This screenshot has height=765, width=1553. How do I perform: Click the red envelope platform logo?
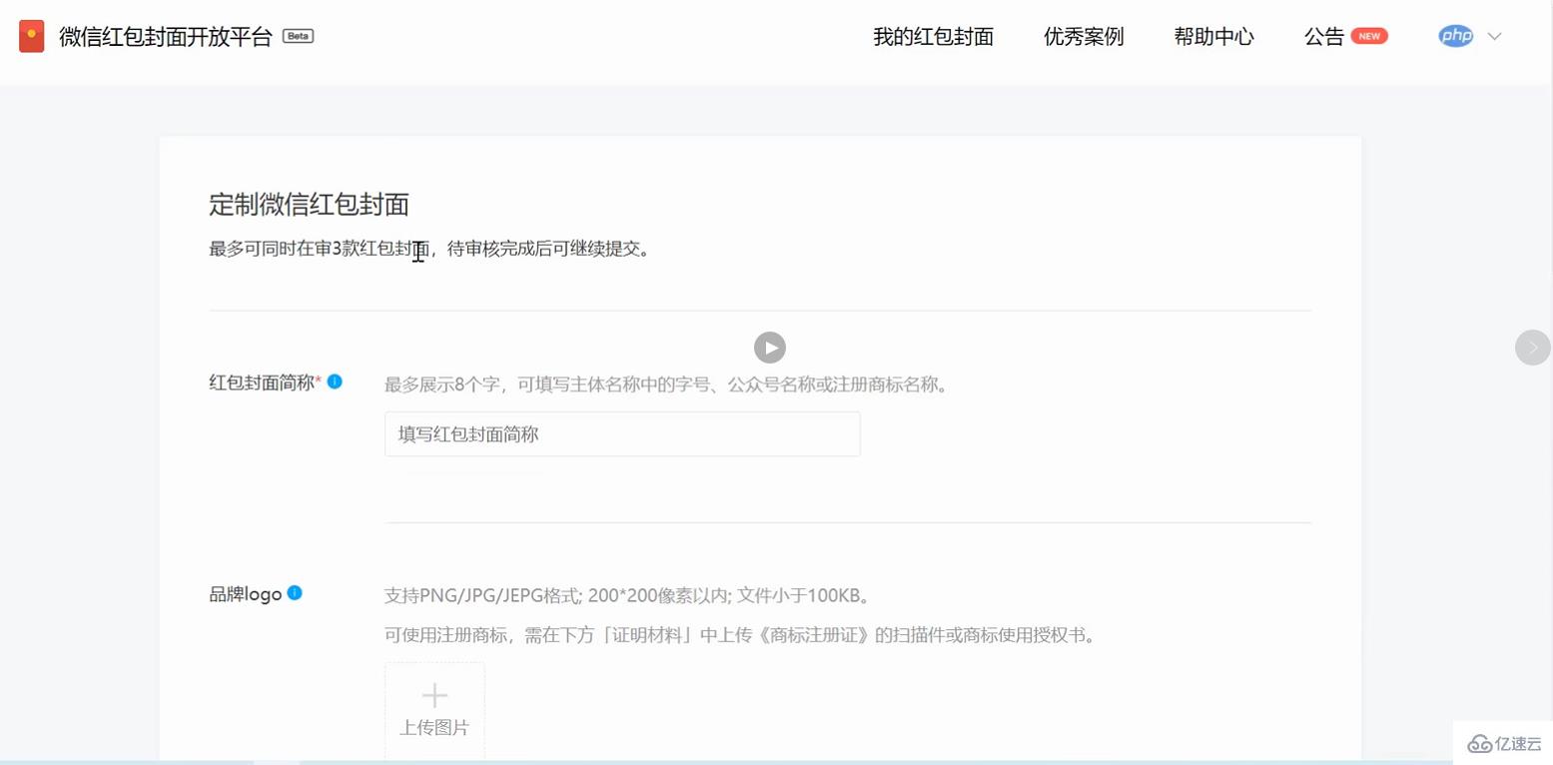[x=32, y=37]
